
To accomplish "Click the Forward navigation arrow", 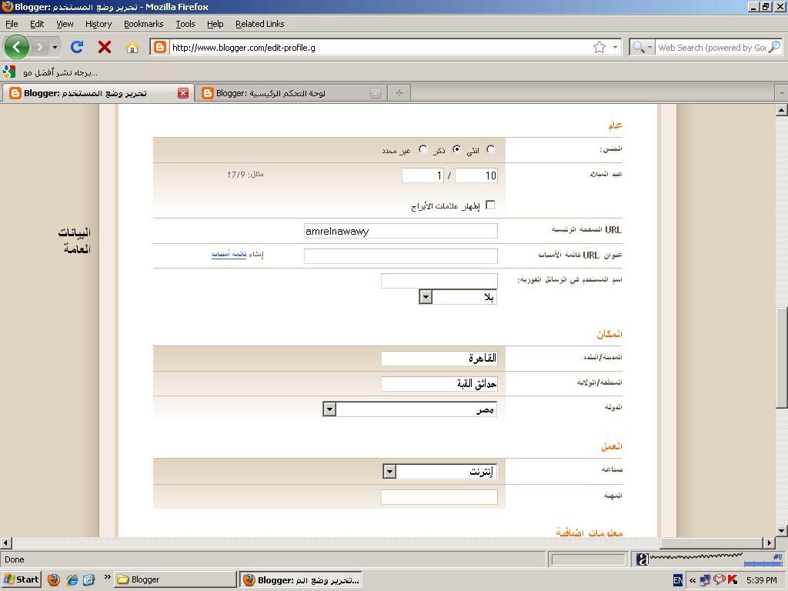I will [39, 47].
